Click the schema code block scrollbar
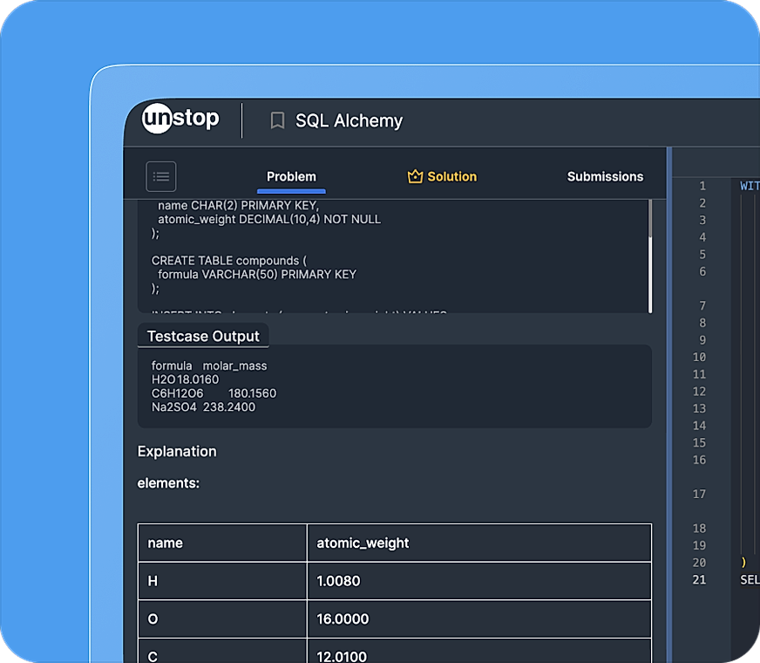 (x=650, y=253)
